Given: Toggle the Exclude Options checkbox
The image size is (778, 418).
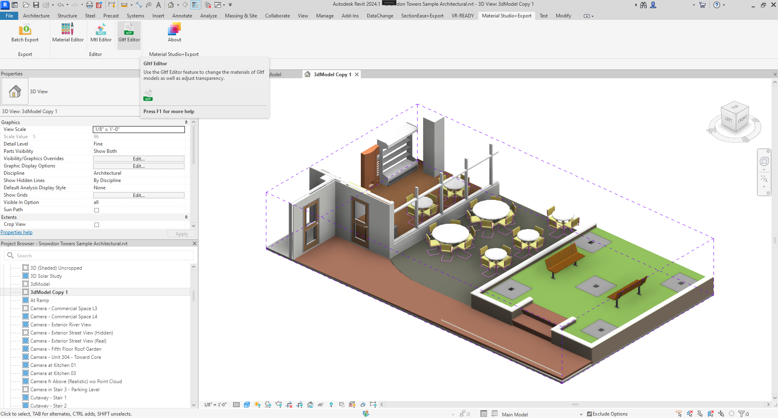Looking at the screenshot, I should point(589,414).
